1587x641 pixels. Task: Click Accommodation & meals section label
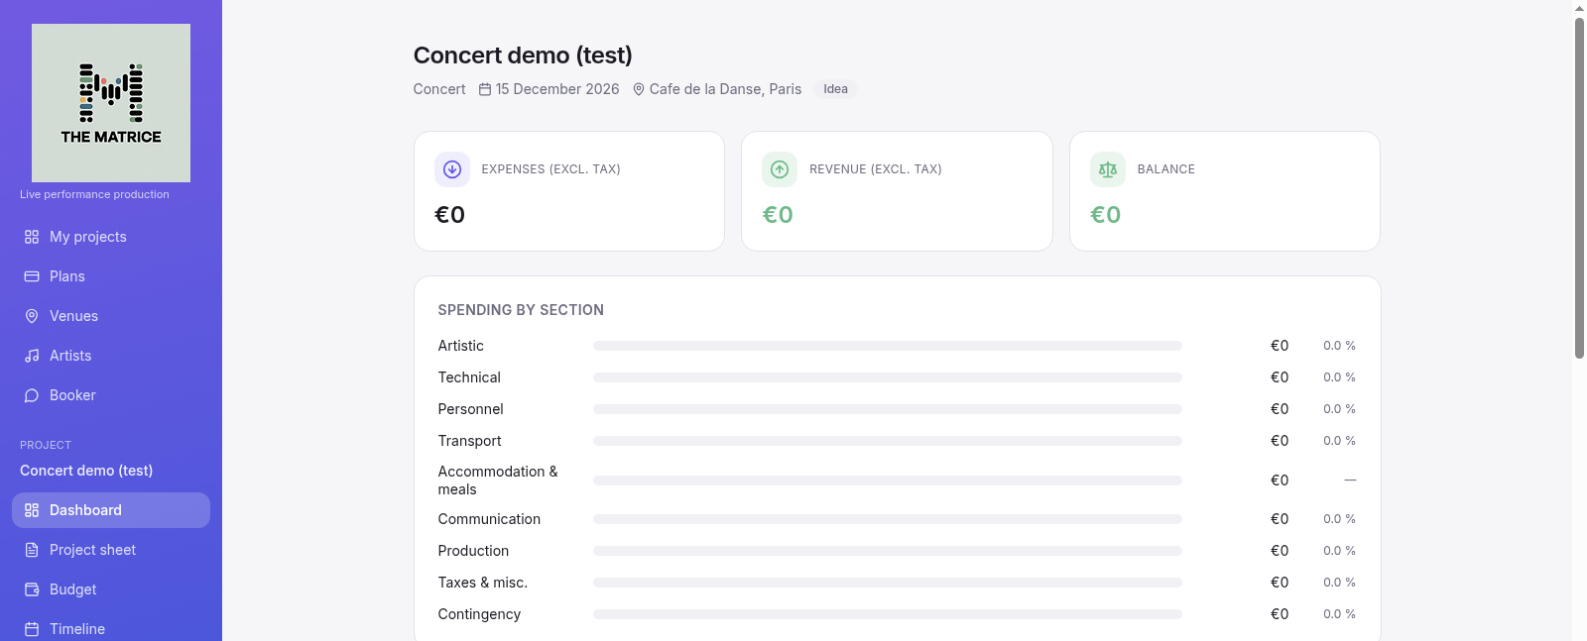[498, 481]
